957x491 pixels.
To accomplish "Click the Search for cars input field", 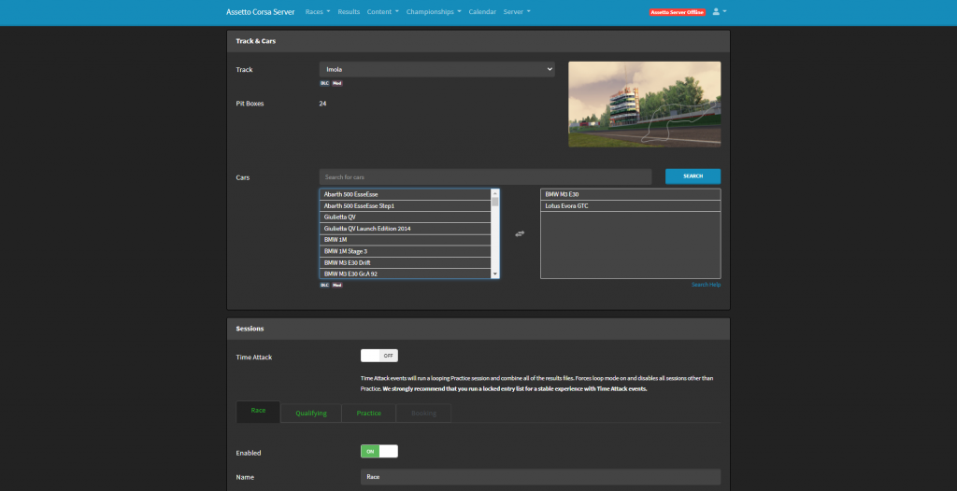I will (x=485, y=176).
